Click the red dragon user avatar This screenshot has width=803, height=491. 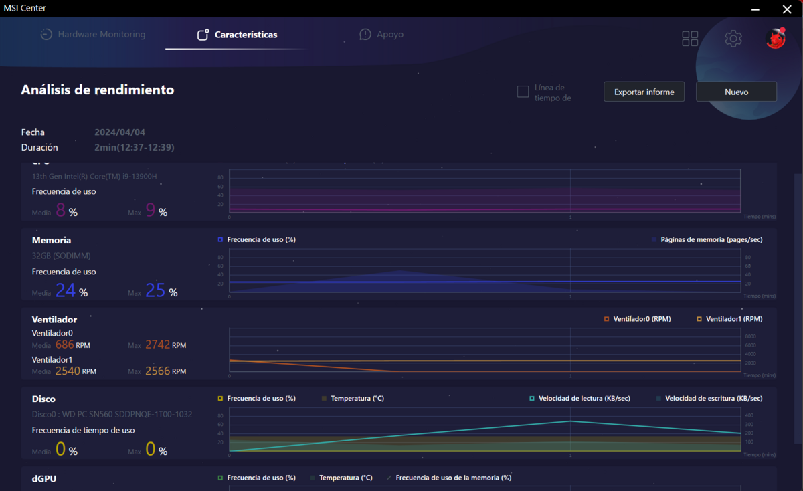pyautogui.click(x=776, y=38)
